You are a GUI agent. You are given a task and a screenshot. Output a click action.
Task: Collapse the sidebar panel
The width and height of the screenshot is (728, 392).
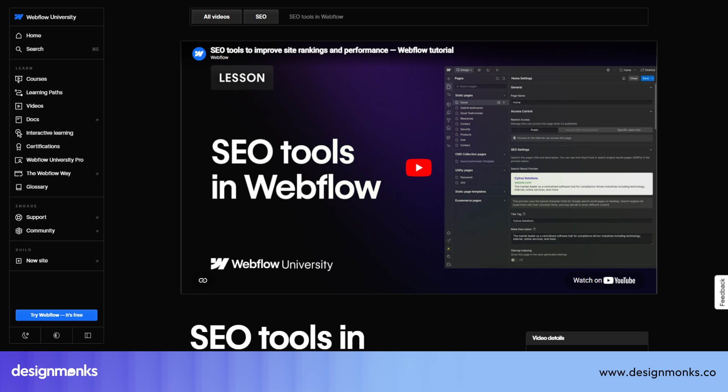(x=88, y=335)
